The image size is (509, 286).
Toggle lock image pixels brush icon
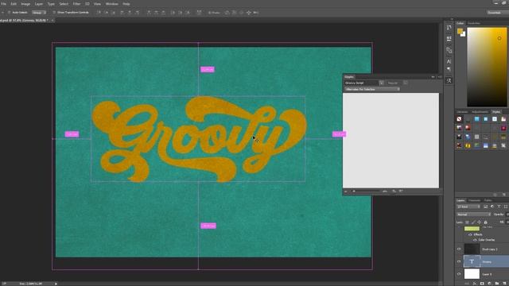click(x=473, y=222)
